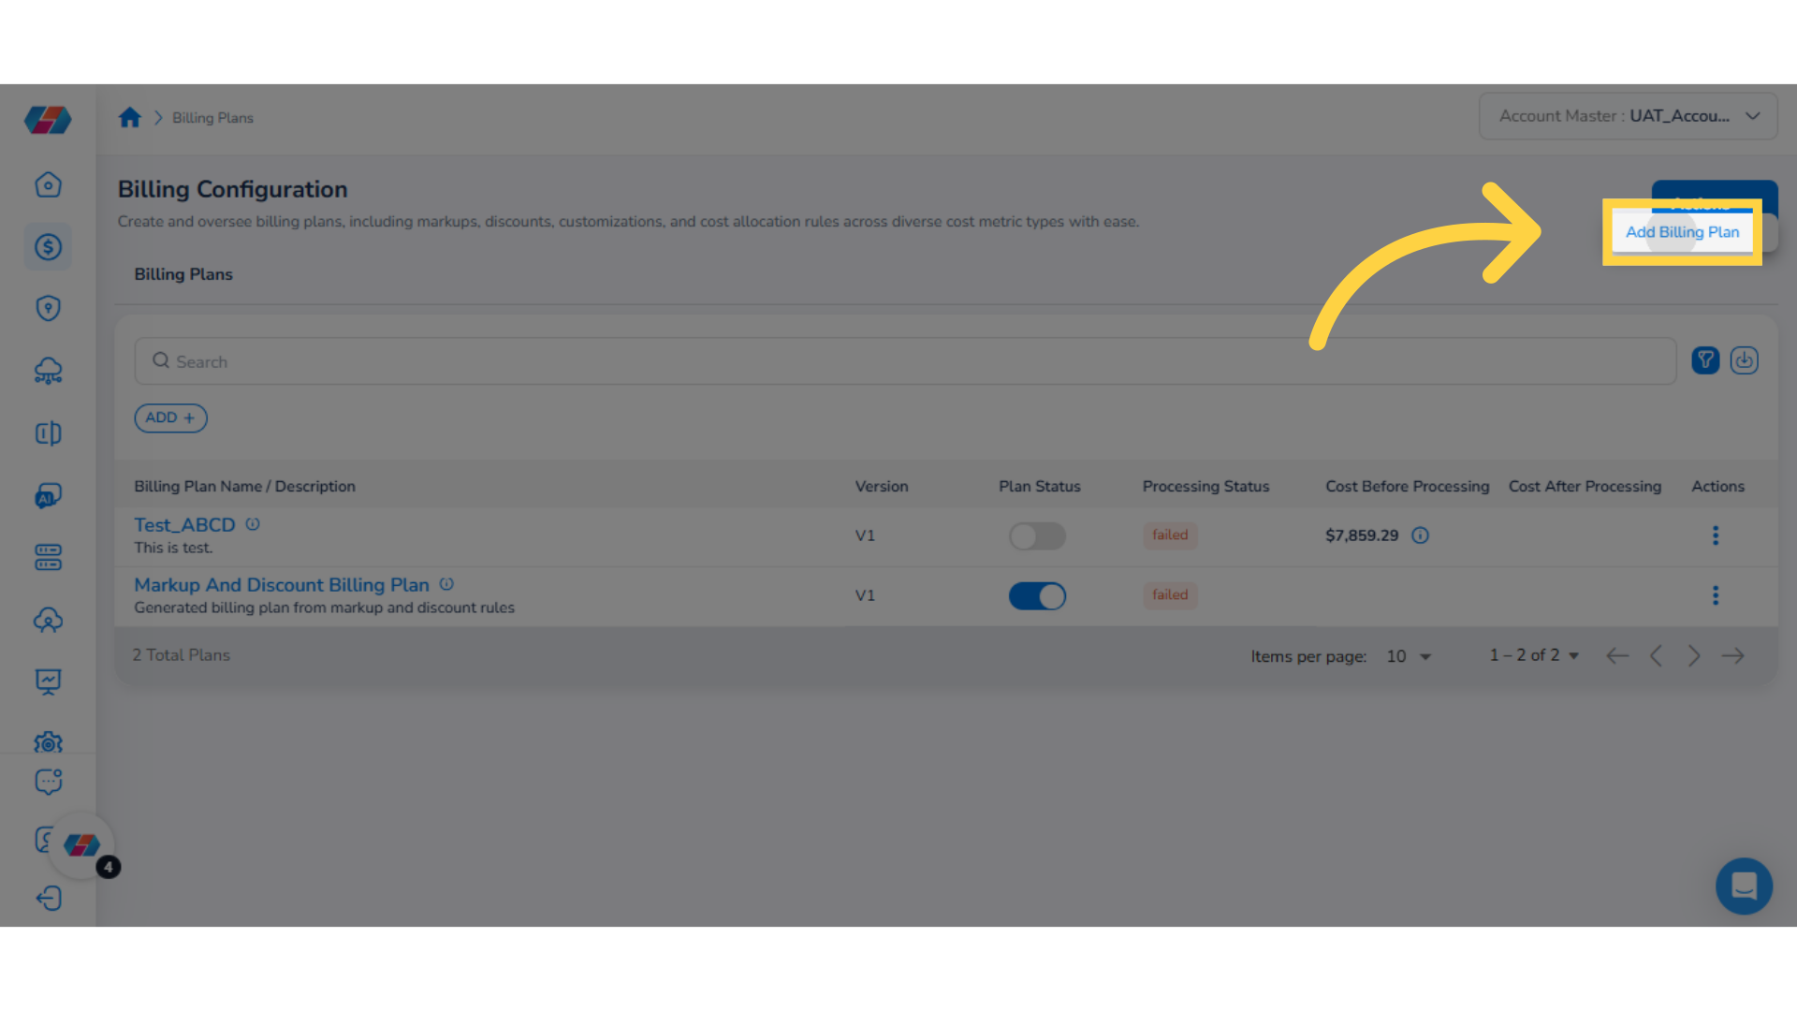Click the floating logo badge with 4 notifications

point(82,845)
